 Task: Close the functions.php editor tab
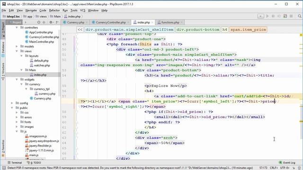181,23
